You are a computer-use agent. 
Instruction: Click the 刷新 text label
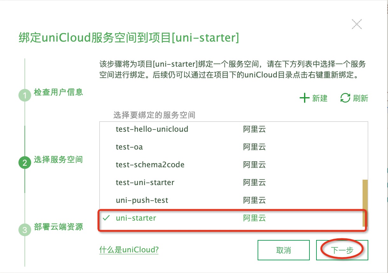(x=360, y=98)
